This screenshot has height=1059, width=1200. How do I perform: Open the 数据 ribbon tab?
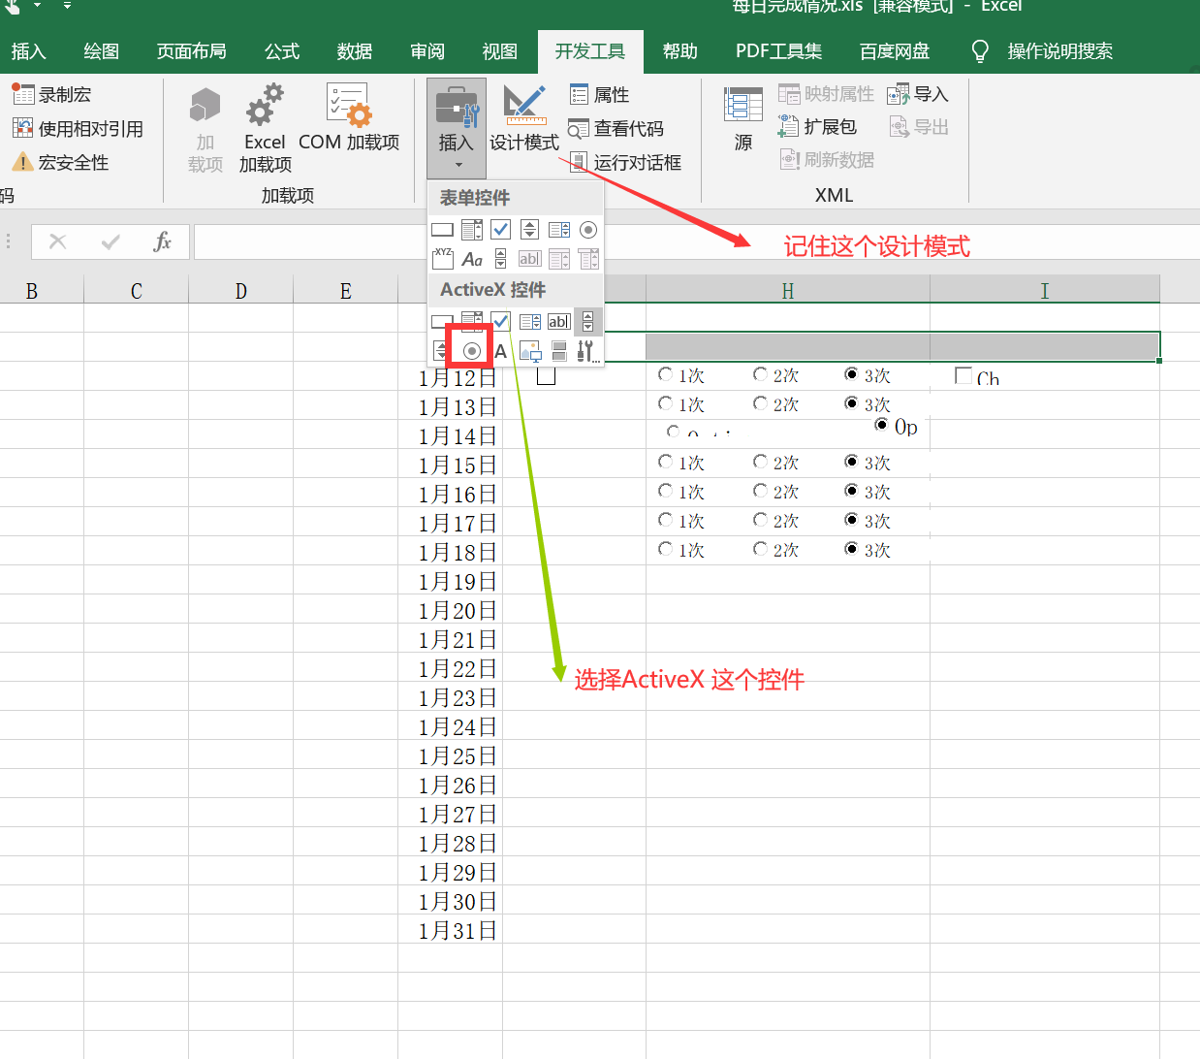pyautogui.click(x=355, y=51)
